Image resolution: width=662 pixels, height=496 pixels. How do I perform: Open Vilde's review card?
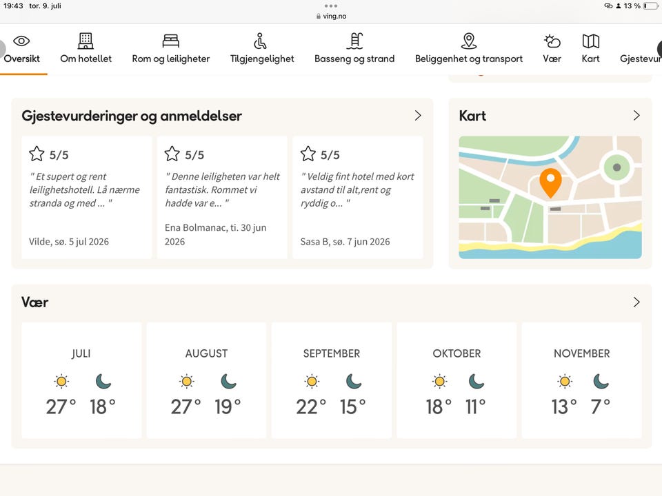[x=86, y=198]
